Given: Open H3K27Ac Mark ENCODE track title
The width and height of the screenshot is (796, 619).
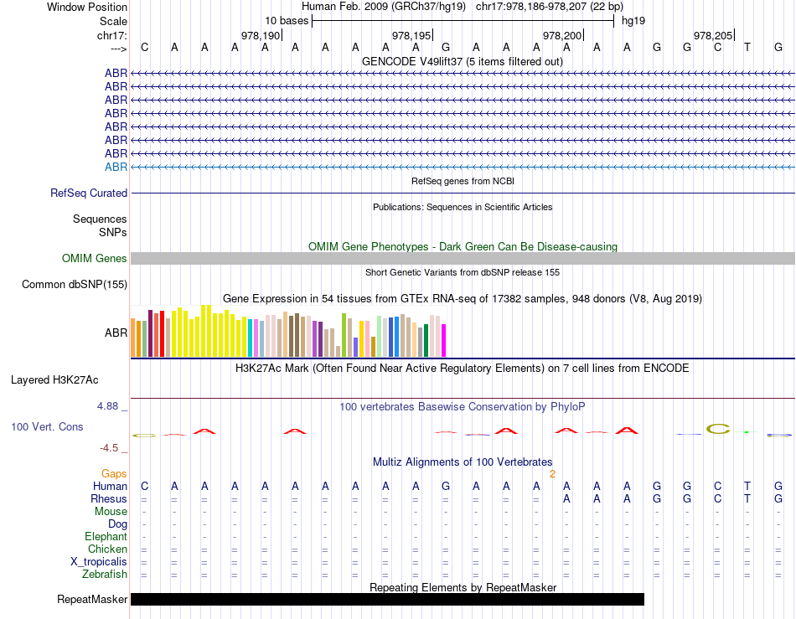Looking at the screenshot, I should 463,369.
